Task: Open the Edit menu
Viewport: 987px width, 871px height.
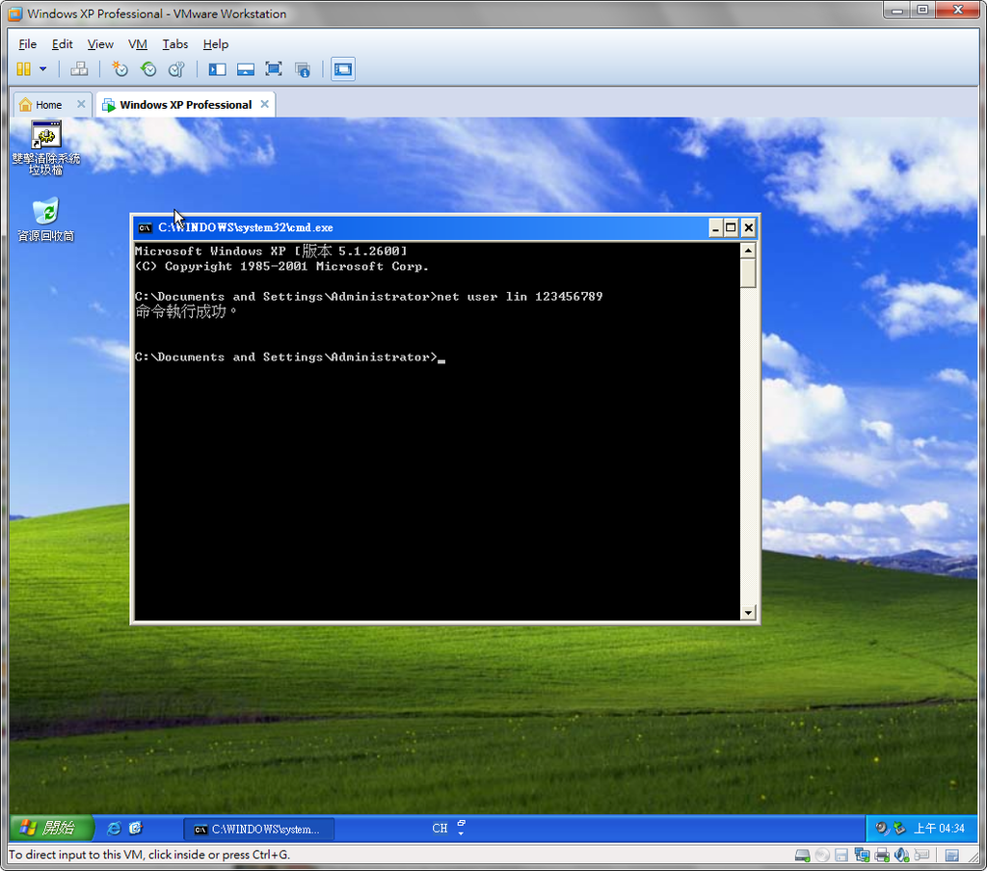Action: tap(63, 44)
